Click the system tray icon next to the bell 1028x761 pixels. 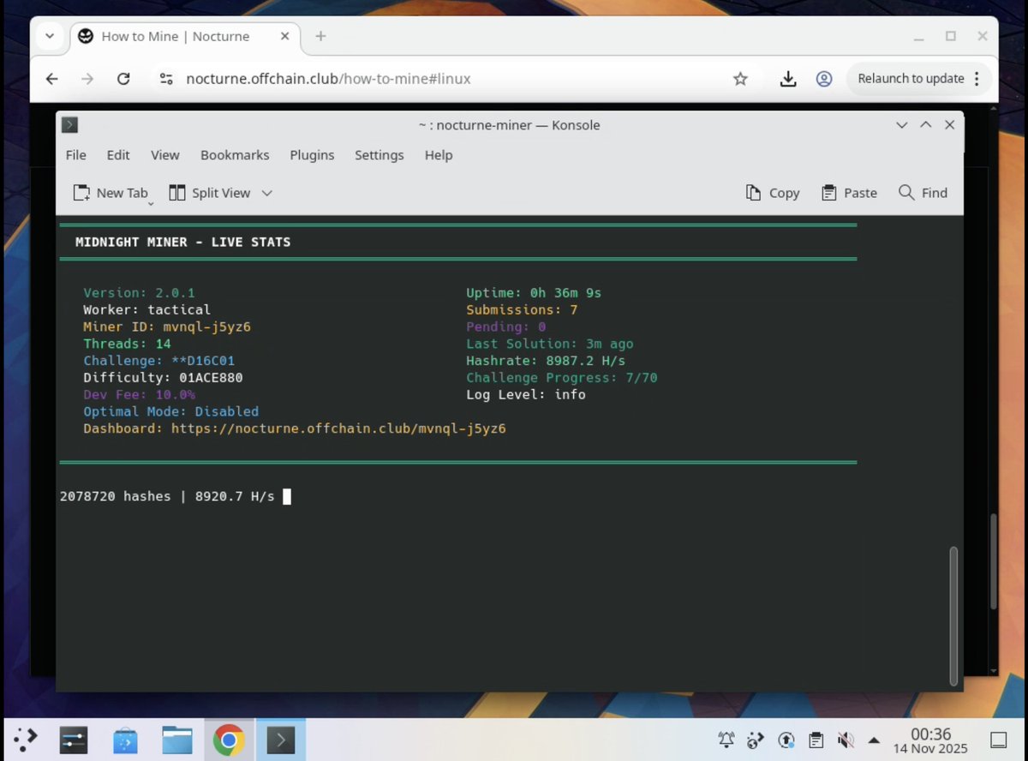(756, 740)
